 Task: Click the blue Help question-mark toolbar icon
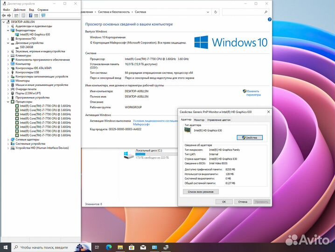pos(30,15)
